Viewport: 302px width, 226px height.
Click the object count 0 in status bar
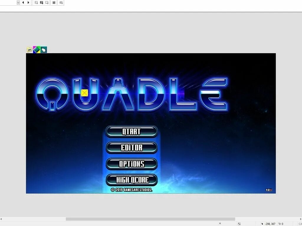pyautogui.click(x=282, y=224)
